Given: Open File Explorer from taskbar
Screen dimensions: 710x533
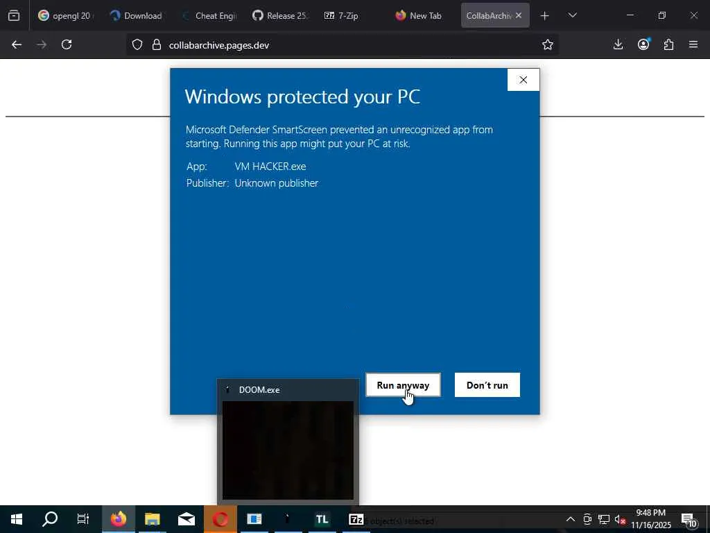Looking at the screenshot, I should click(x=152, y=519).
